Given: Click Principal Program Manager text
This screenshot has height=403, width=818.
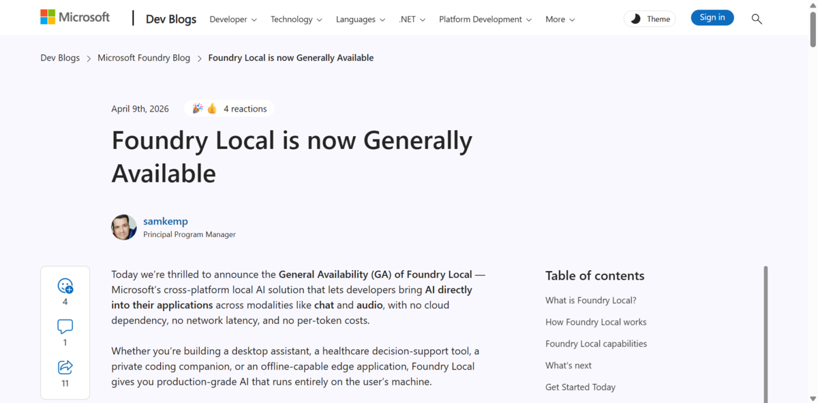Looking at the screenshot, I should pos(190,234).
